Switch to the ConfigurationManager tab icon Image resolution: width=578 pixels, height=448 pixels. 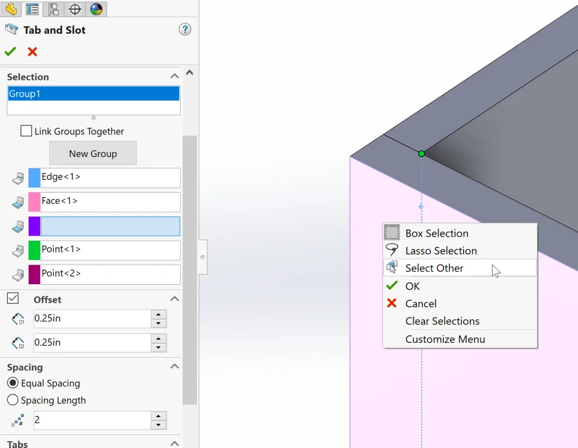[x=54, y=9]
